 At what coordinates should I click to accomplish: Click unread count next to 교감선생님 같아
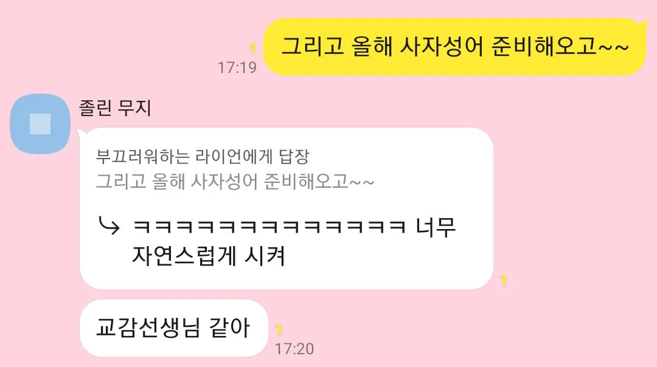pyautogui.click(x=278, y=330)
